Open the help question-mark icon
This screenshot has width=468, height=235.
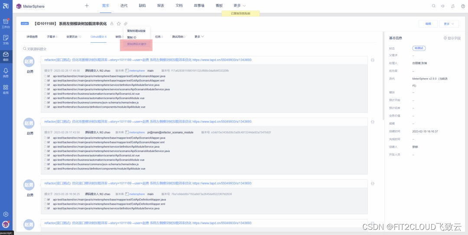[x=463, y=6]
